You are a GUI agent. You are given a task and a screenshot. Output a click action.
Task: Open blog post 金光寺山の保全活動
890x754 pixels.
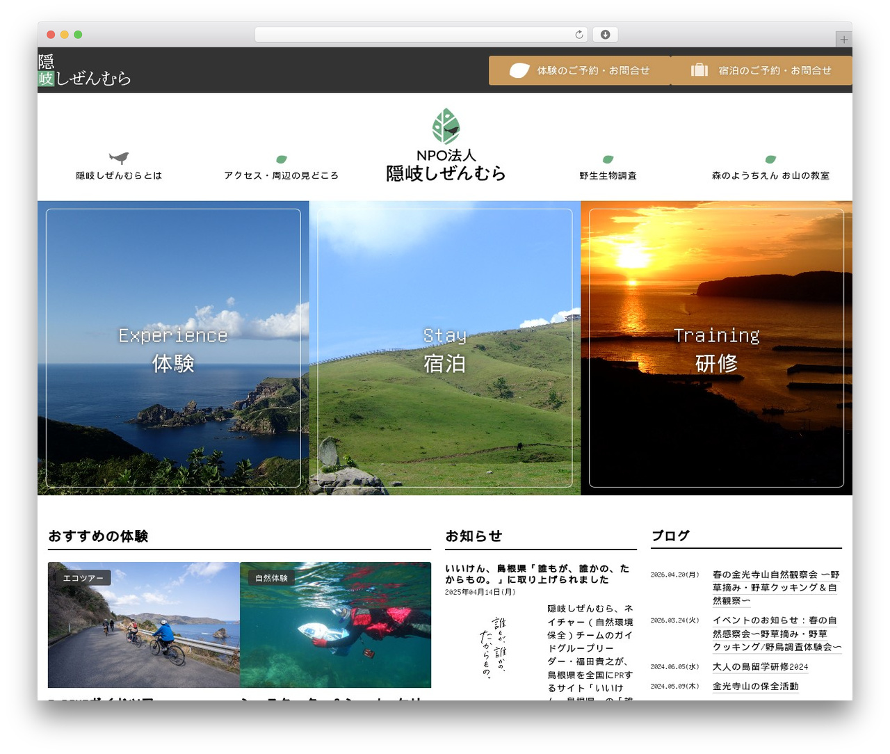(x=755, y=686)
